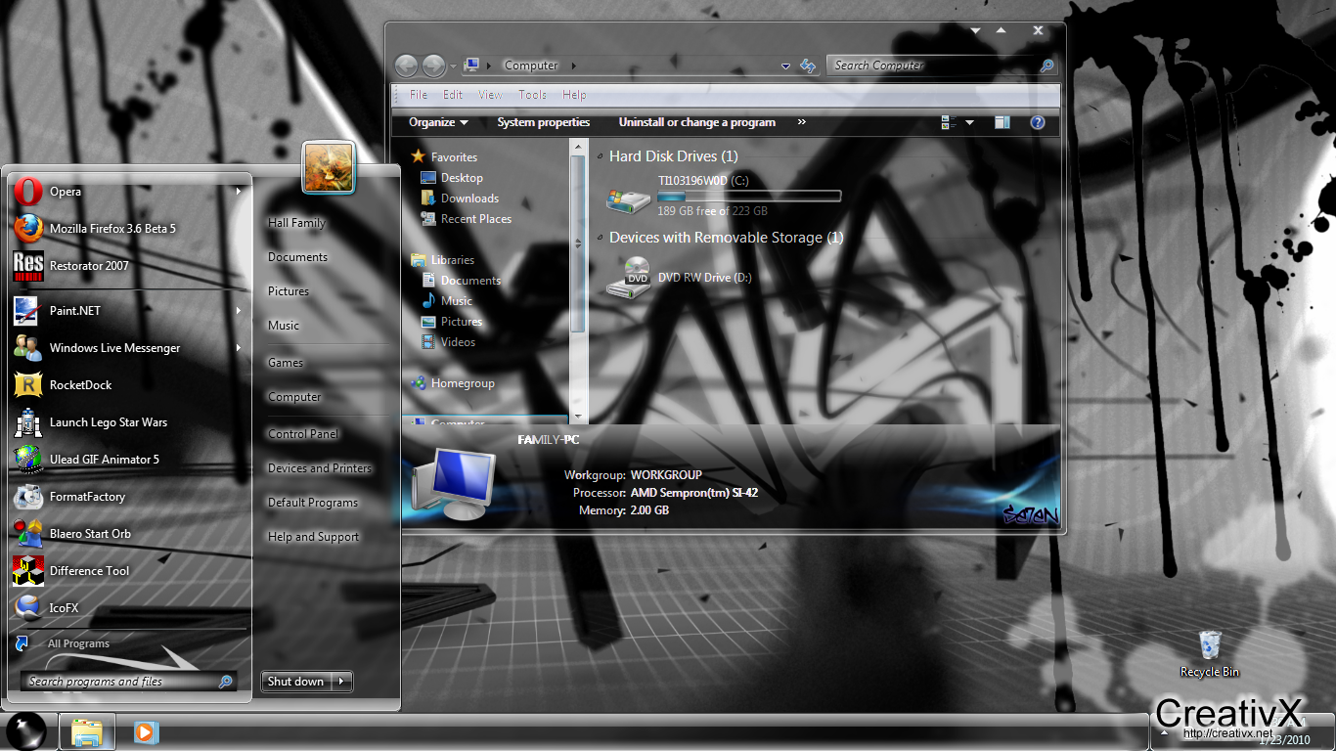The image size is (1336, 751).
Task: Launch RocketDock
Action: [x=78, y=384]
